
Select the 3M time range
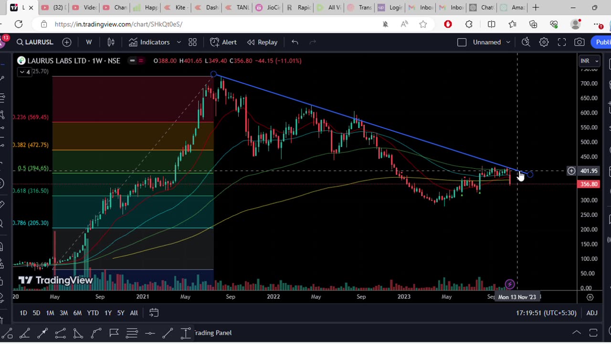point(63,313)
